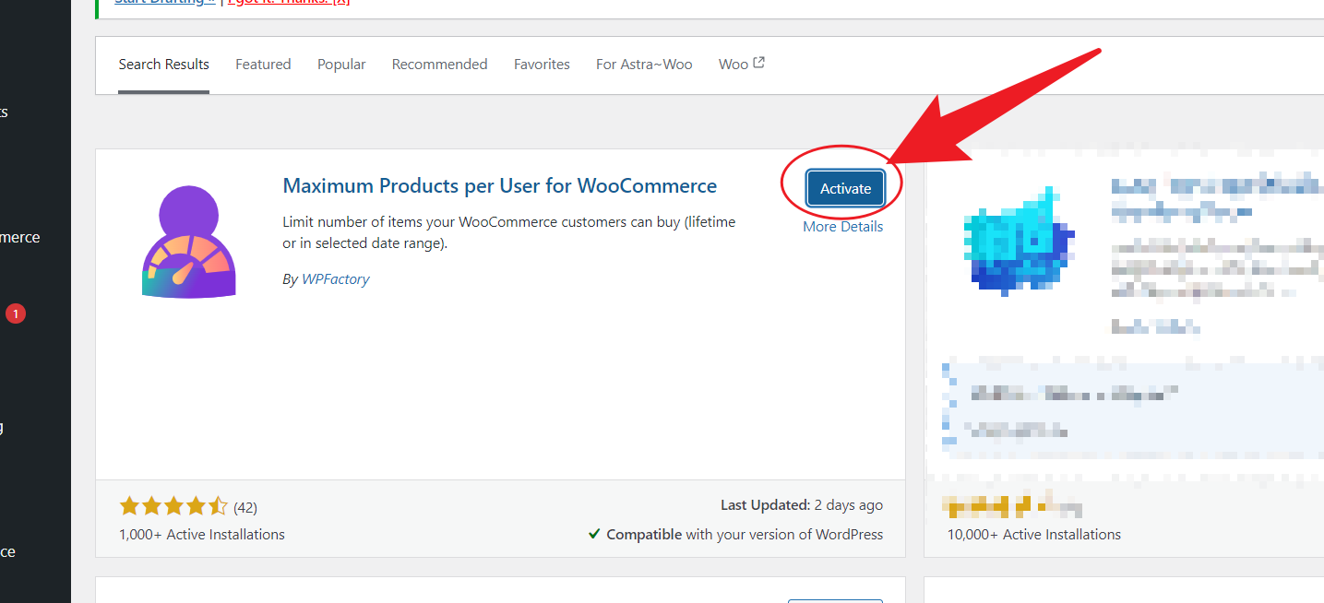
Task: Switch to the Featured tab
Action: [x=263, y=65]
